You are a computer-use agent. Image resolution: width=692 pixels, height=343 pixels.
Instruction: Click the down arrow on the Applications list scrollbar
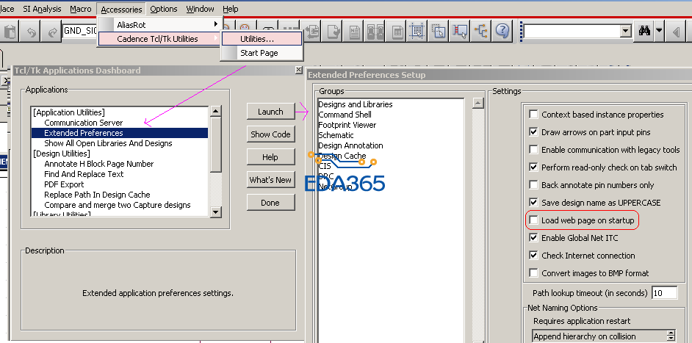(x=215, y=212)
